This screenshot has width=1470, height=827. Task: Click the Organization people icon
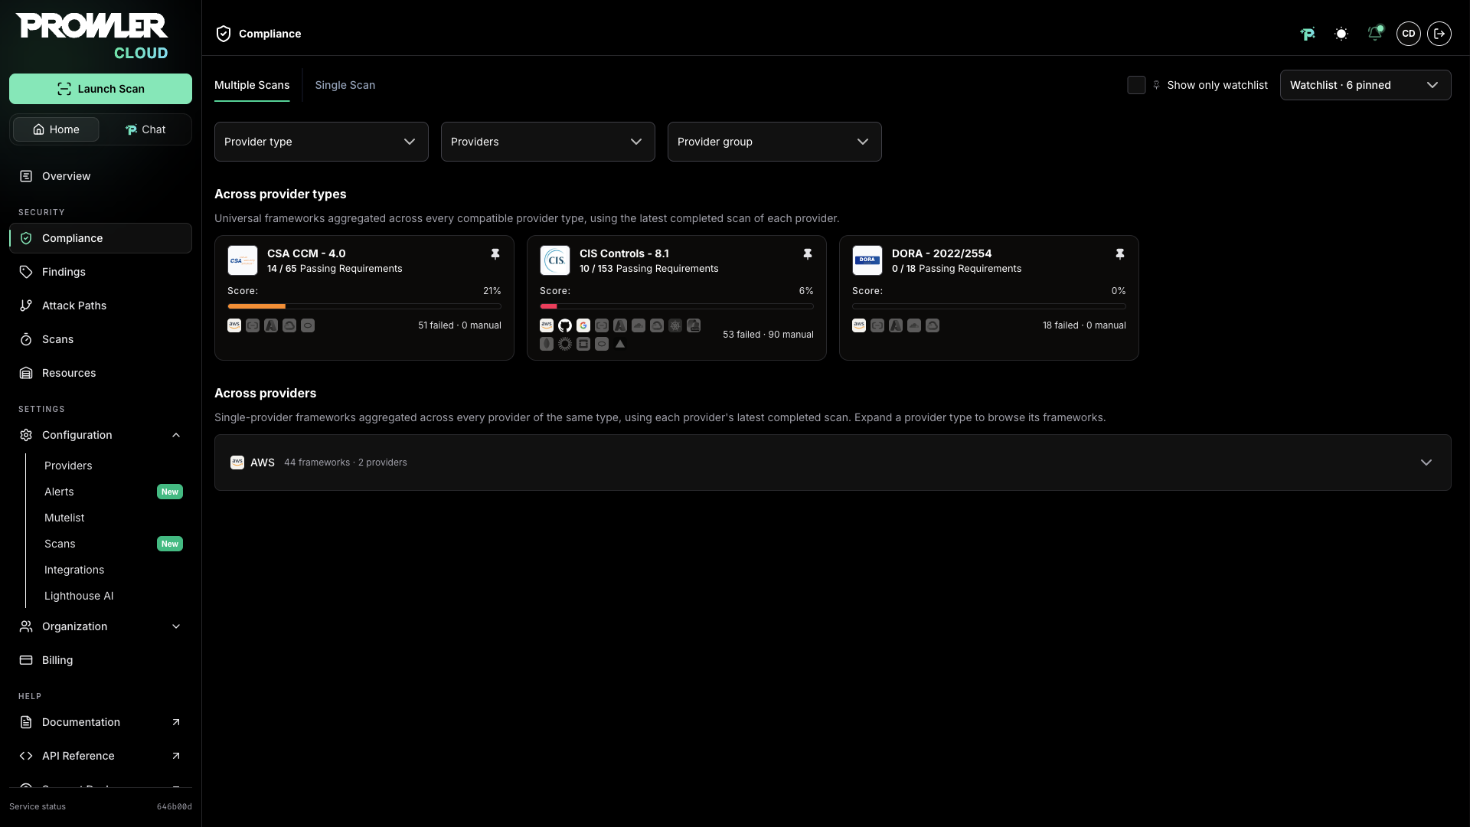26,626
